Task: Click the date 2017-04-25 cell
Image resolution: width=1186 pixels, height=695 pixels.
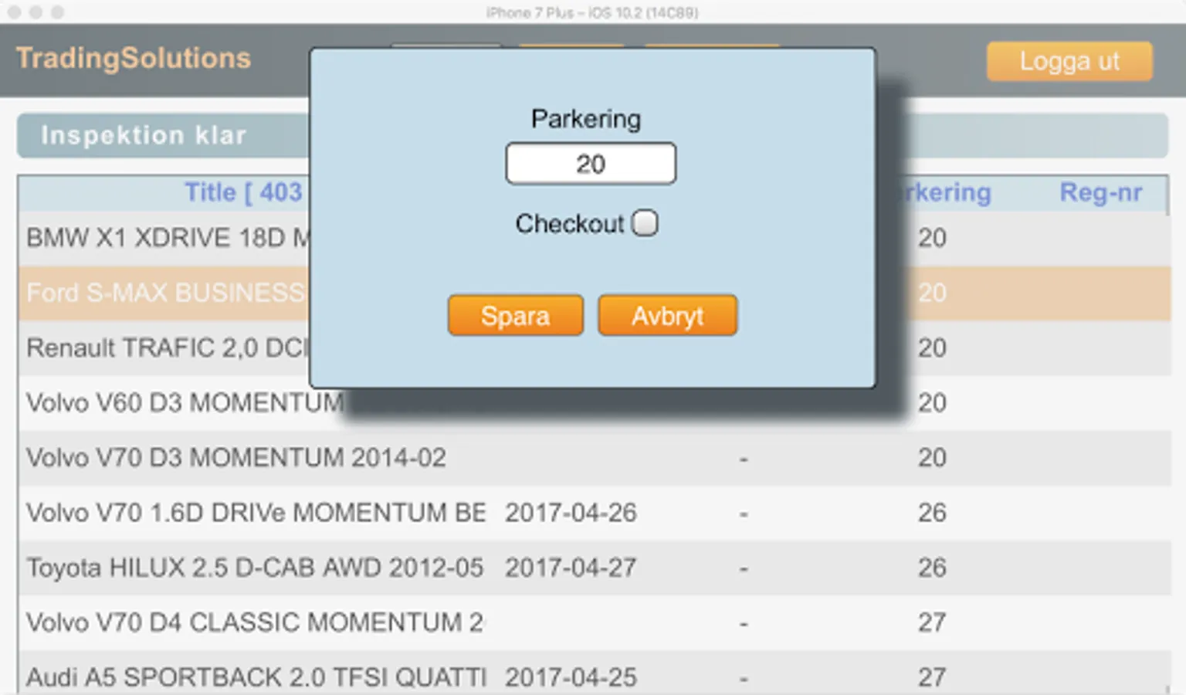Action: click(571, 677)
